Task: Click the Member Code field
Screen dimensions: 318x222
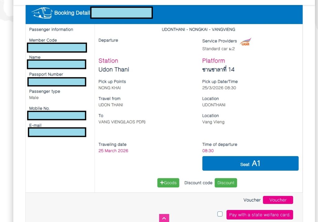Action: pyautogui.click(x=57, y=48)
